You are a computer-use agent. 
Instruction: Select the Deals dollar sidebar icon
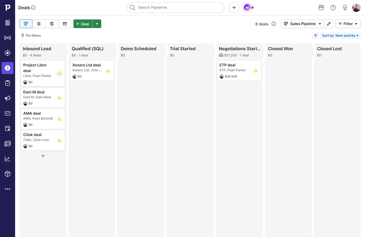[8, 68]
